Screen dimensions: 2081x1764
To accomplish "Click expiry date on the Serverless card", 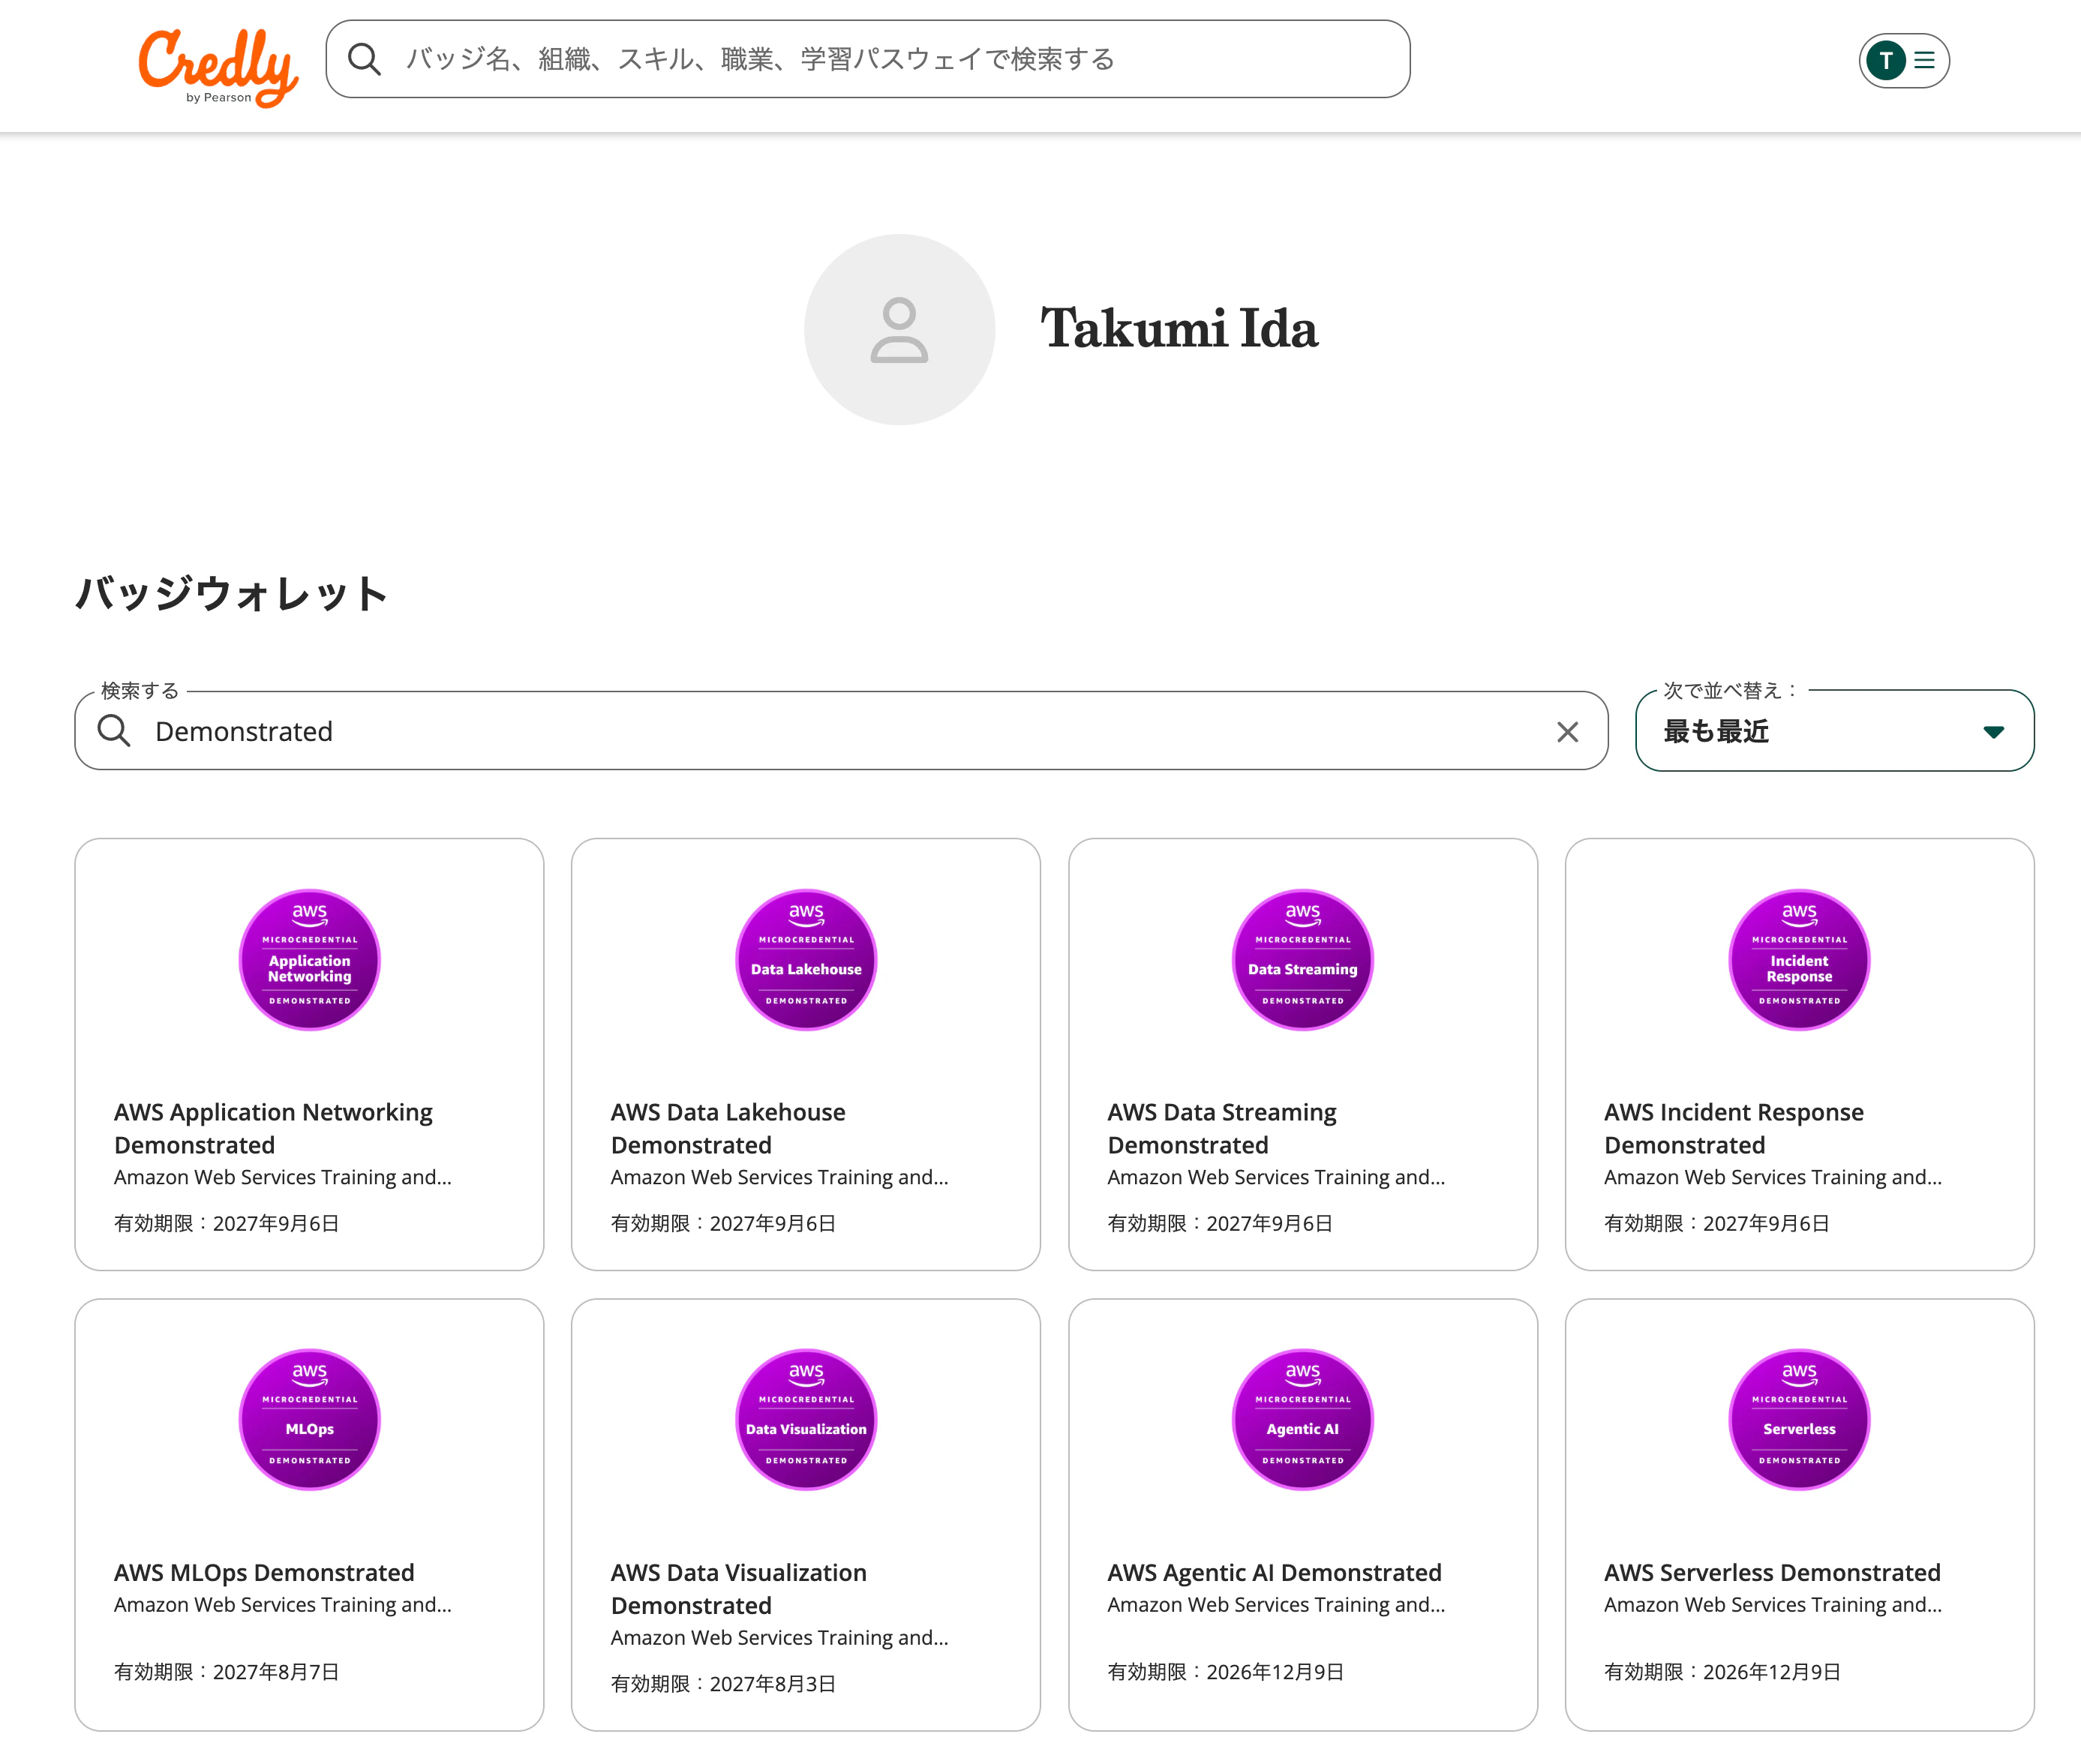I will (x=1722, y=1671).
